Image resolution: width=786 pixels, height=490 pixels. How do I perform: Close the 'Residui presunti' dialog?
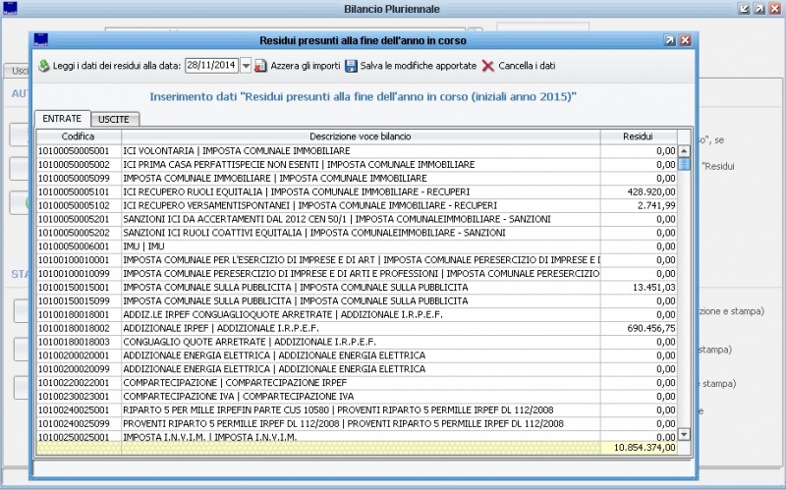[685, 40]
